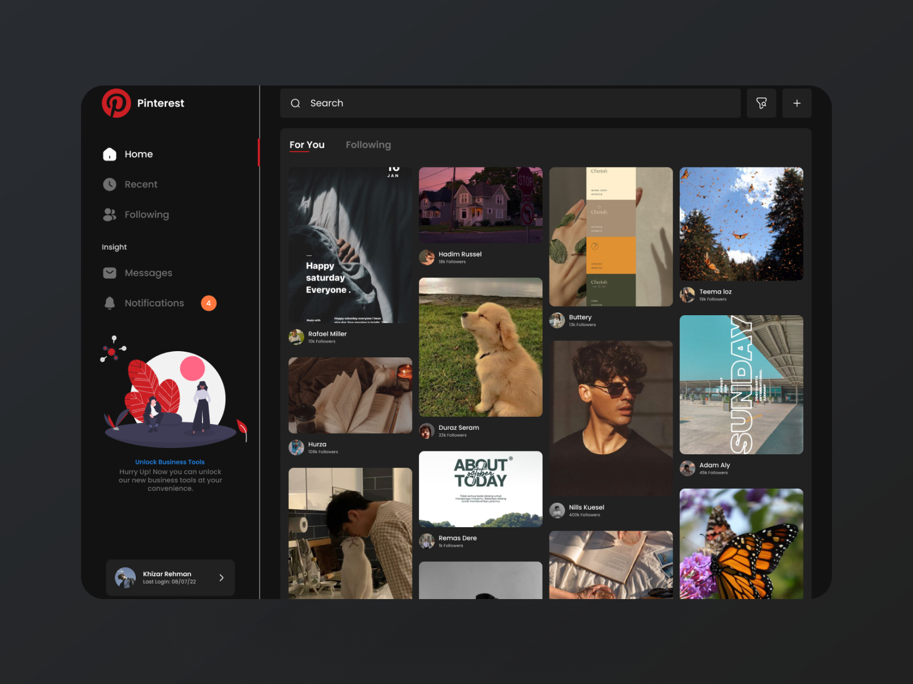This screenshot has width=913, height=684.
Task: Create a new pin with the plus button
Action: click(797, 103)
